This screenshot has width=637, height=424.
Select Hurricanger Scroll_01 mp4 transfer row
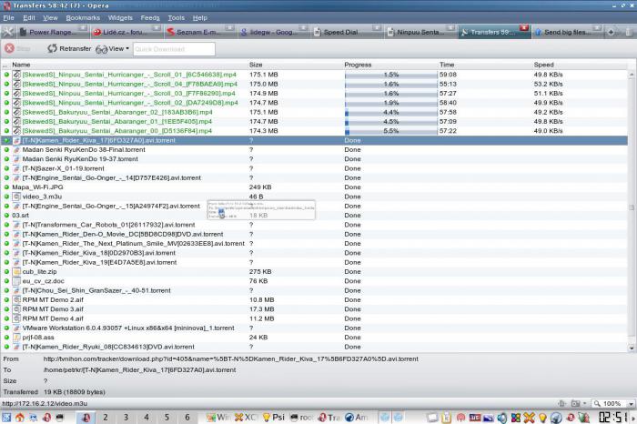[x=315, y=75]
